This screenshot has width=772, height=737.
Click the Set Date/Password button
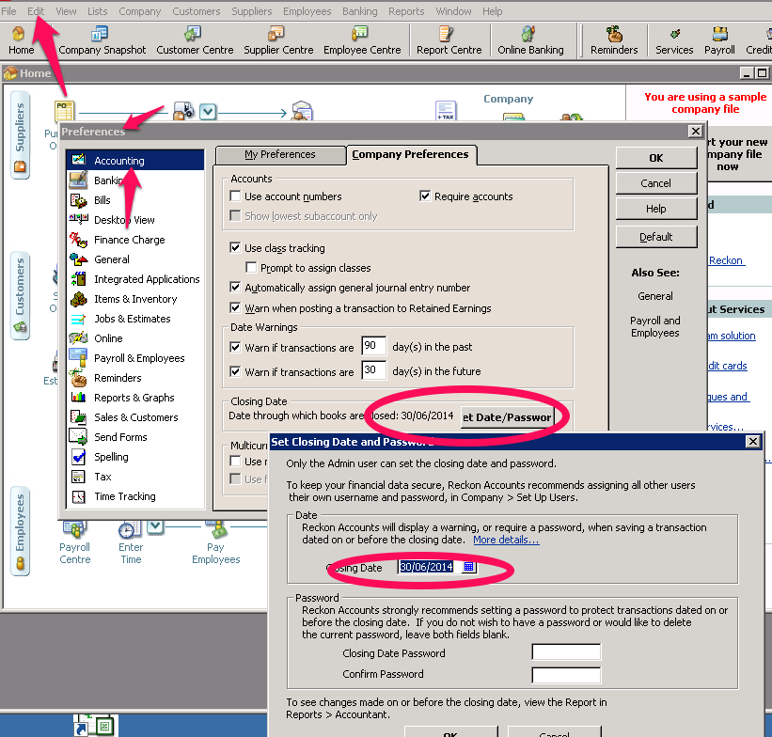tap(507, 417)
